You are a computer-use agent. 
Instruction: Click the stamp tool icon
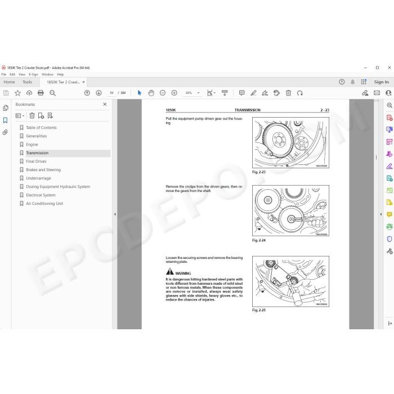pos(276,93)
